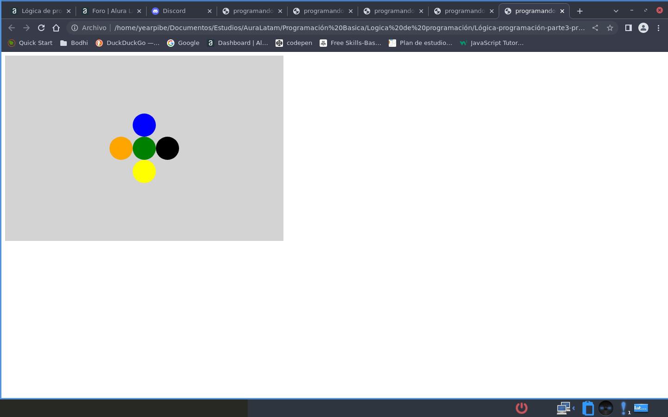The width and height of the screenshot is (668, 417).
Task: Reload the current page
Action: pos(41,28)
